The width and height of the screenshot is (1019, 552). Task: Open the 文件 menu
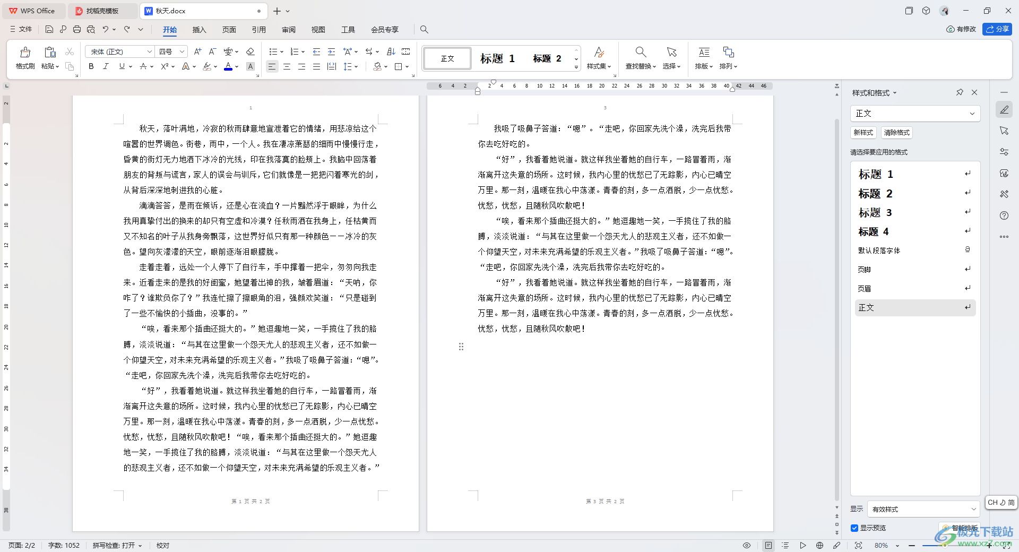[x=22, y=29]
